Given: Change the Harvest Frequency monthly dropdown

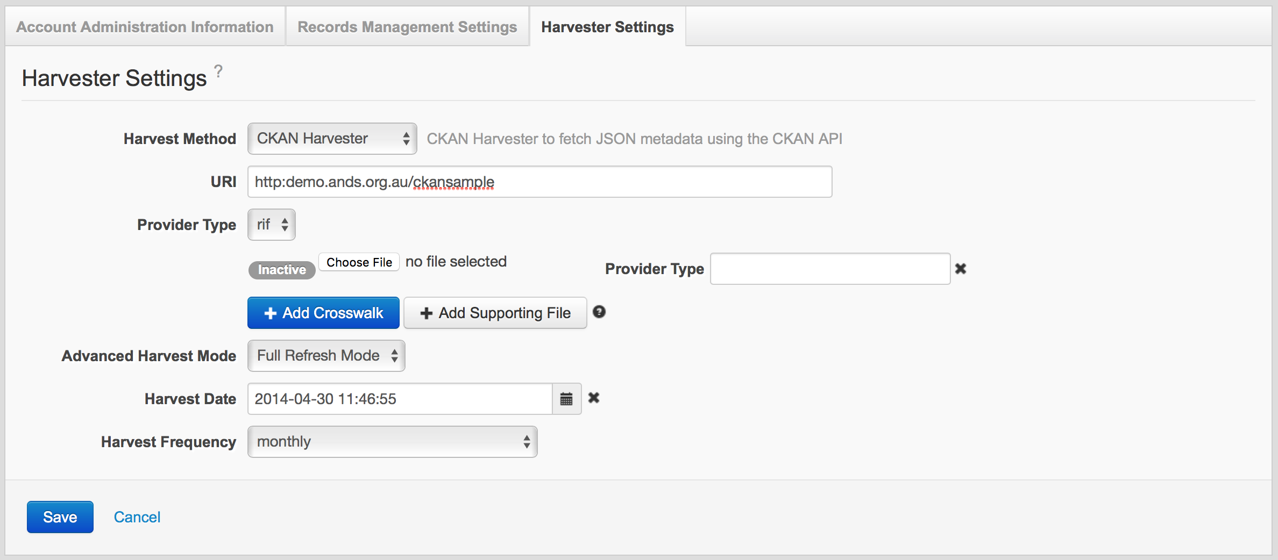Looking at the screenshot, I should (x=392, y=442).
